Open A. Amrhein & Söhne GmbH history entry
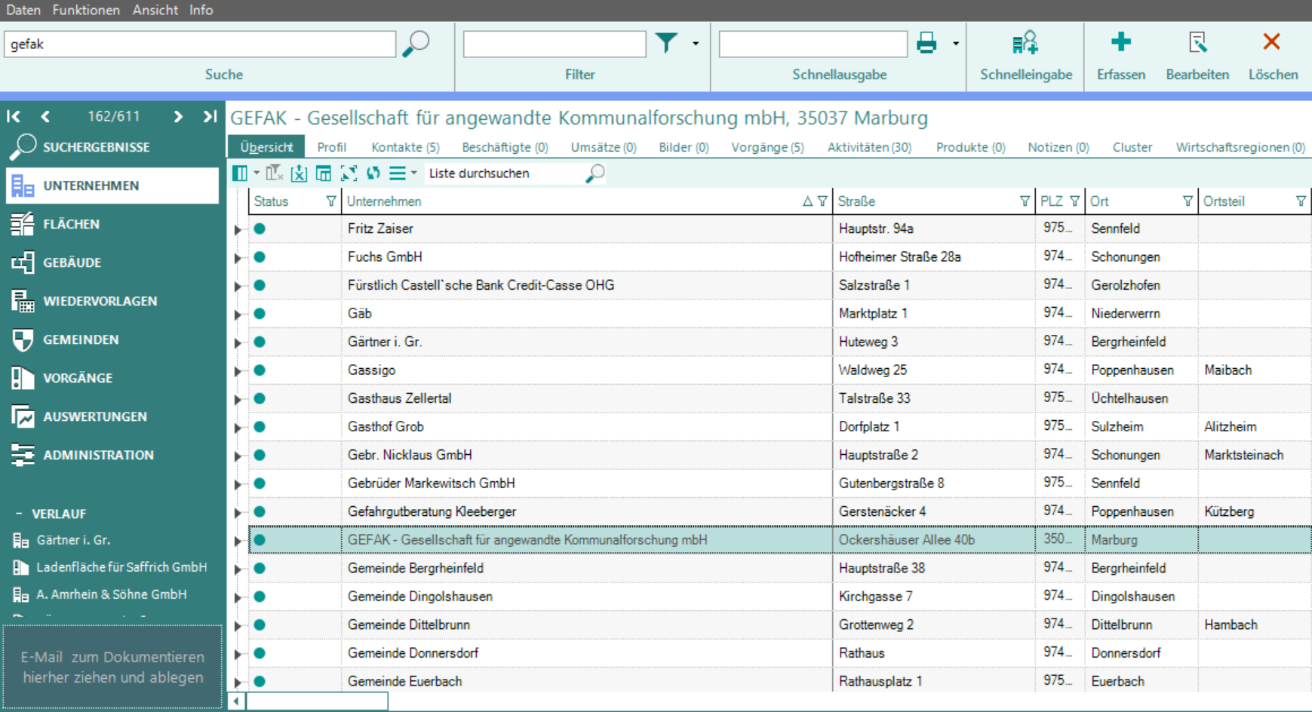Viewport: 1312px width, 712px height. [x=100, y=594]
